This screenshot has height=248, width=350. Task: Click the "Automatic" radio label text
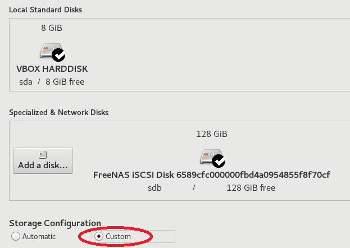(39, 236)
